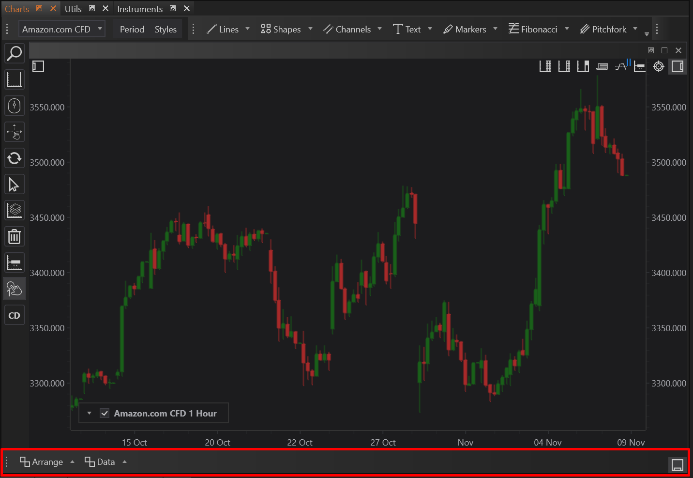
Task: Select the arrow pointer tool
Action: (x=14, y=185)
